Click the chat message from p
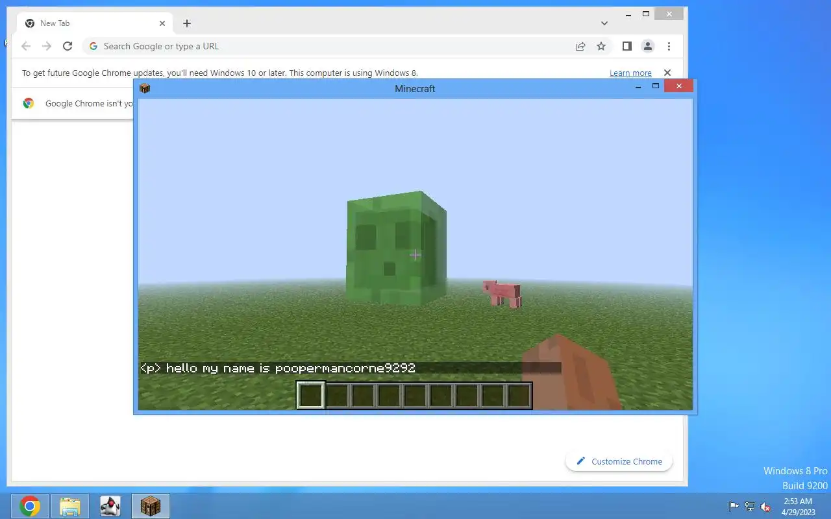Image resolution: width=831 pixels, height=519 pixels. point(278,368)
